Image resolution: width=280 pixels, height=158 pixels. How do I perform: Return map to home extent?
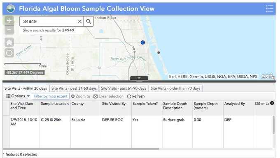(9, 42)
